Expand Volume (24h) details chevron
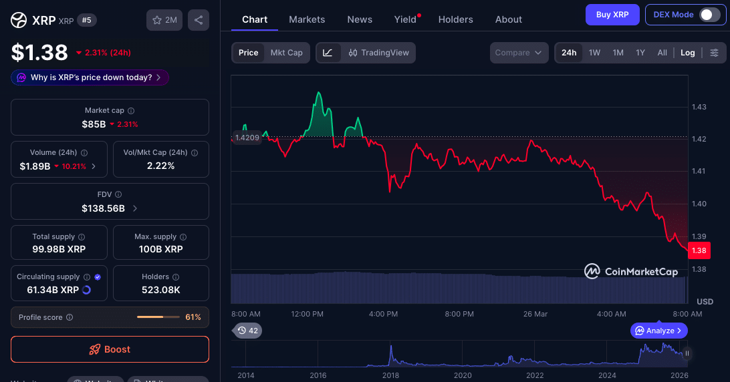 [x=94, y=166]
